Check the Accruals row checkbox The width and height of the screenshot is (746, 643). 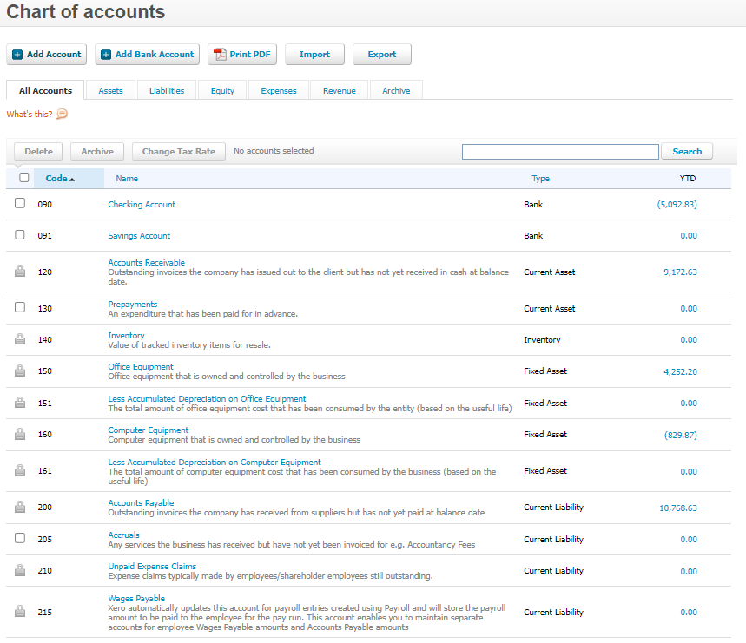click(x=20, y=539)
